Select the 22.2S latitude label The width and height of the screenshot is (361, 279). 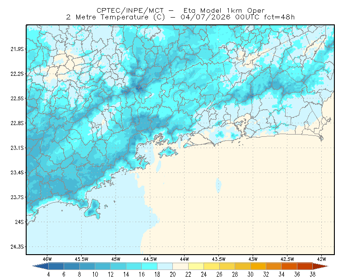(17, 74)
